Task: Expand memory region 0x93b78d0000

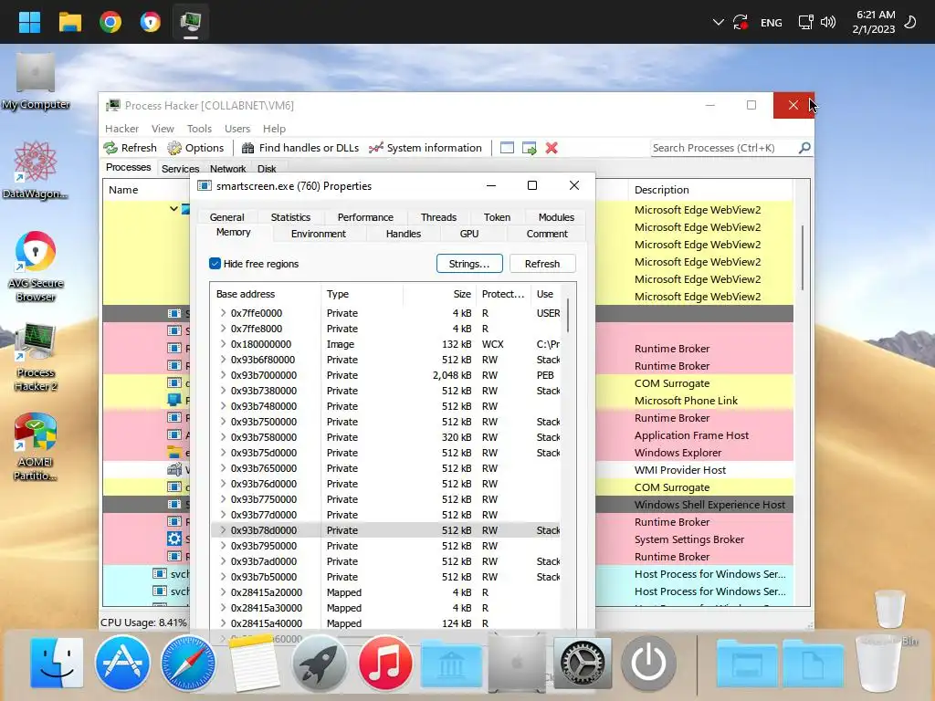Action: click(223, 529)
